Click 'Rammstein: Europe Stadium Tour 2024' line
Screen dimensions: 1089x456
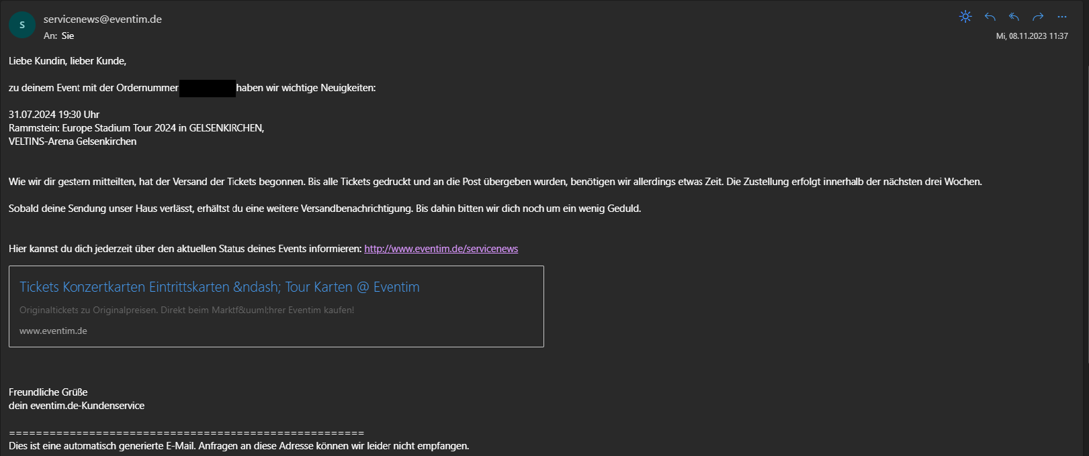[x=136, y=128]
